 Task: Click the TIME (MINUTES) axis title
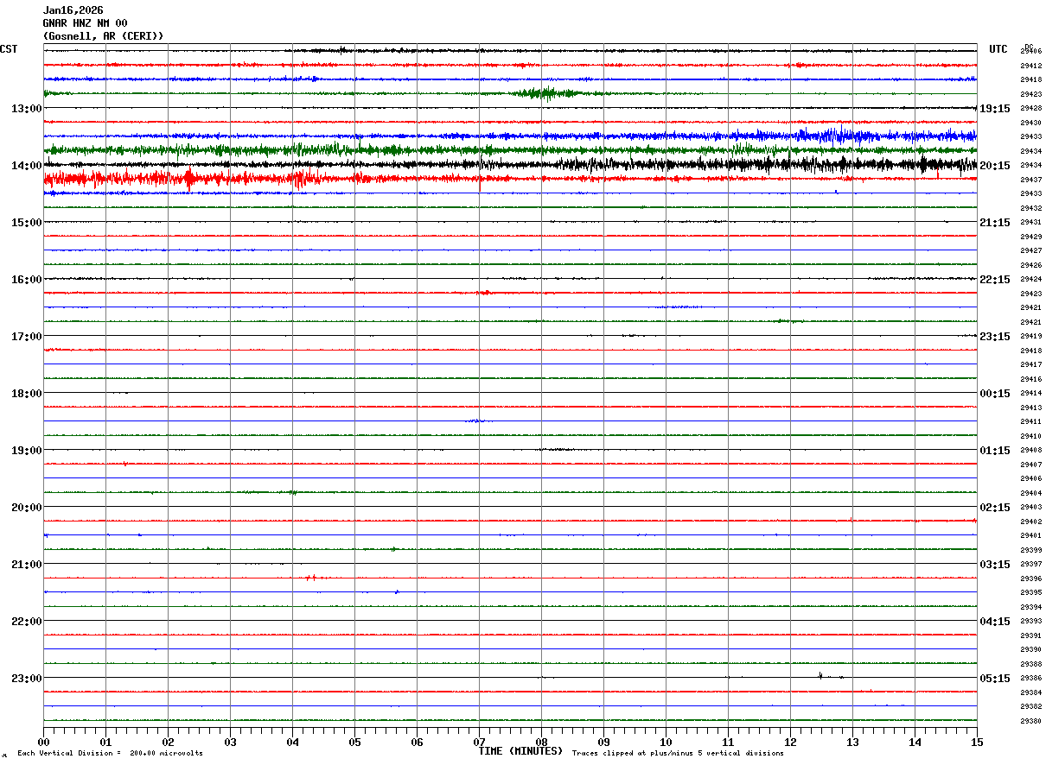[520, 751]
